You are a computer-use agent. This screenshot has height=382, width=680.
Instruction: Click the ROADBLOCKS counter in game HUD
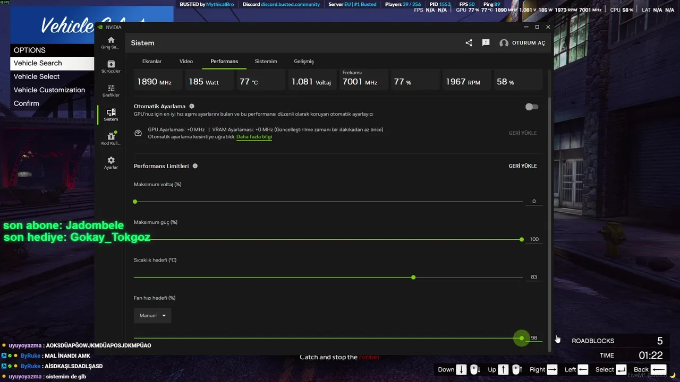(617, 341)
